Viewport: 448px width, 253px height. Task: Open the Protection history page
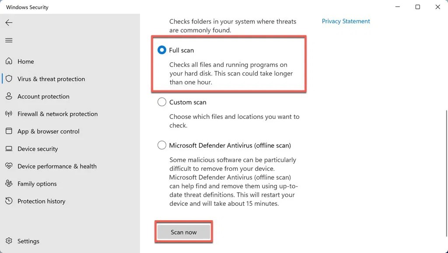(41, 201)
